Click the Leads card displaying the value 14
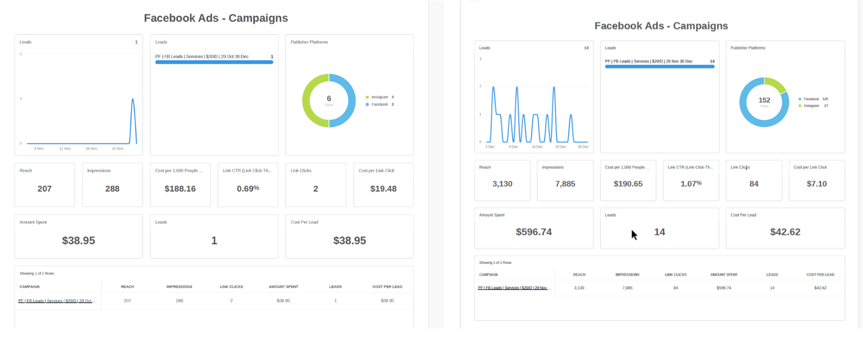This screenshot has width=863, height=352. [659, 228]
